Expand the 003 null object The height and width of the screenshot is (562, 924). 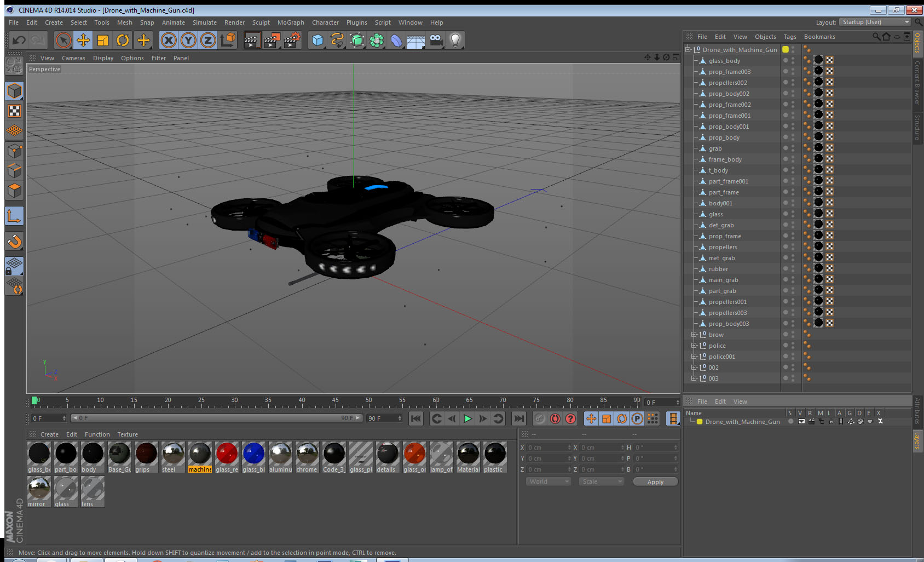[x=694, y=379]
